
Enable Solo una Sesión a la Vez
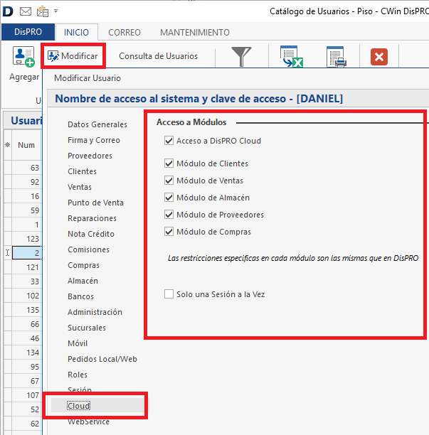point(169,294)
